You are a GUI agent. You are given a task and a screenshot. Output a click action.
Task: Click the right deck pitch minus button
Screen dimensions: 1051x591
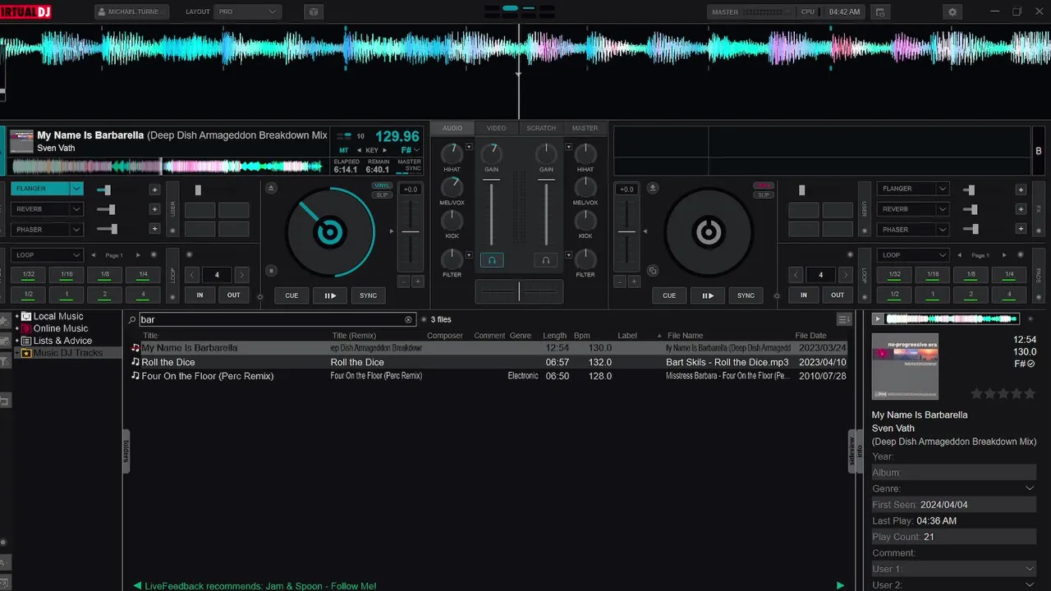coord(620,282)
